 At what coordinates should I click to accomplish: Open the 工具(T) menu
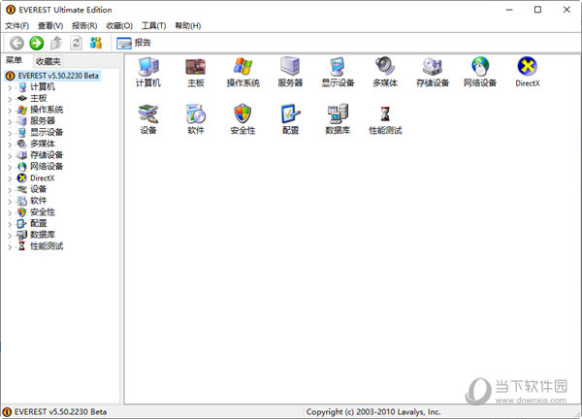153,25
